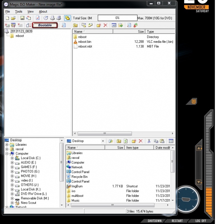Click the rename AB icon in image toolbar
The image size is (216, 224).
click(114, 25)
